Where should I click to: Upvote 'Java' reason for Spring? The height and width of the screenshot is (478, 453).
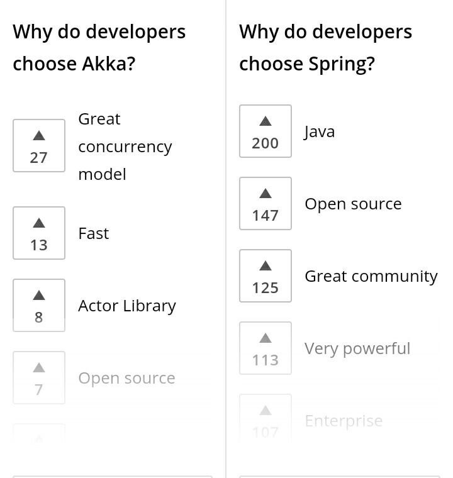[266, 131]
